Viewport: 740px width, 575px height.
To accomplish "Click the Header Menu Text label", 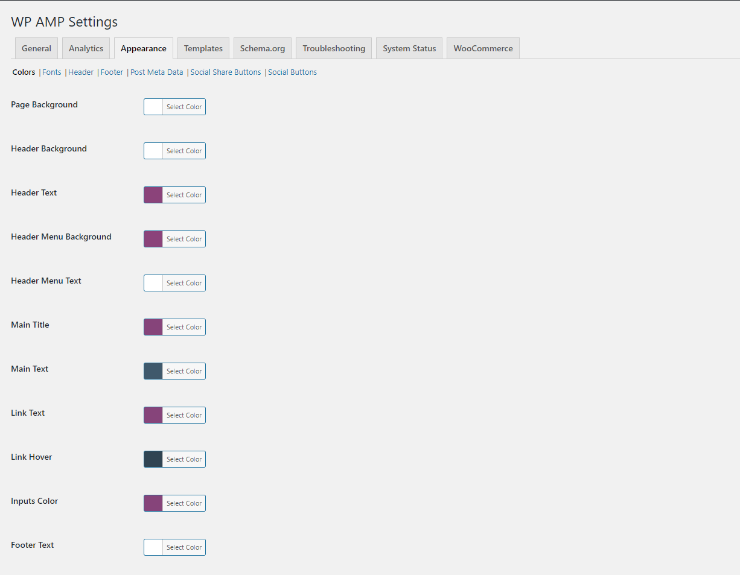I will pyautogui.click(x=46, y=281).
